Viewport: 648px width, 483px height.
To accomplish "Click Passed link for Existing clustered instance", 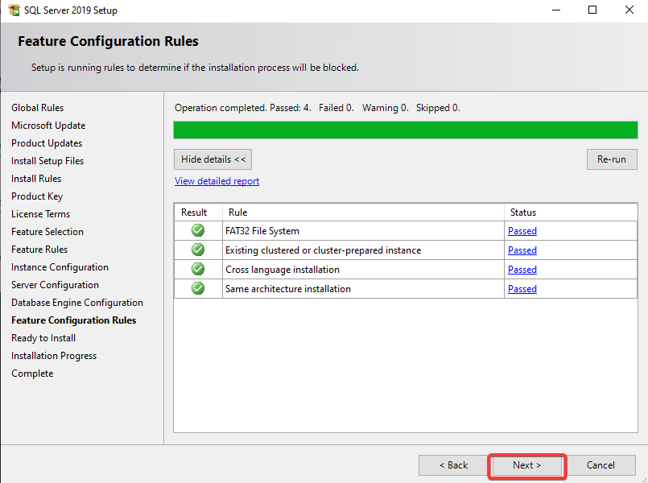I will click(522, 250).
